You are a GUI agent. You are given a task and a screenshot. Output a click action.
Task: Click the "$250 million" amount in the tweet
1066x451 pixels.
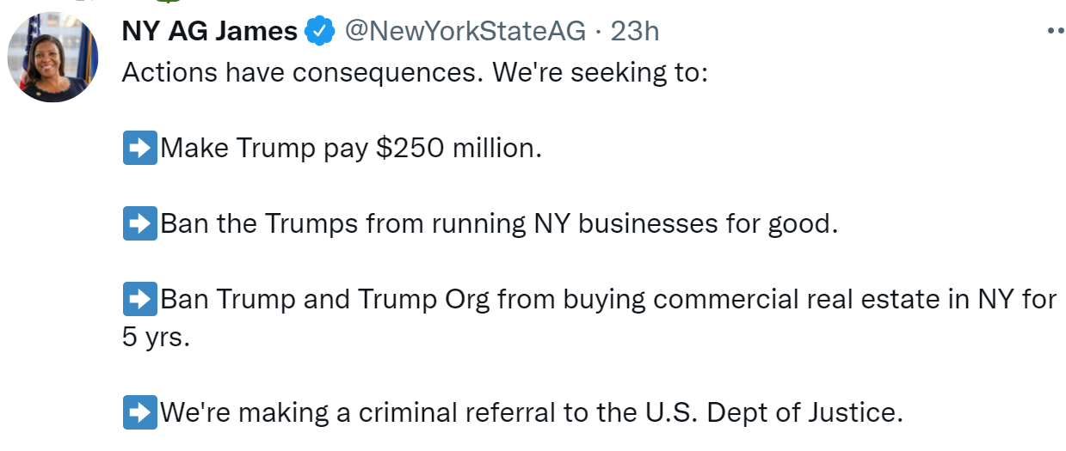(459, 149)
